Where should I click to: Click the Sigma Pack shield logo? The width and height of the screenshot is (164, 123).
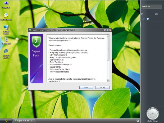coord(36,42)
